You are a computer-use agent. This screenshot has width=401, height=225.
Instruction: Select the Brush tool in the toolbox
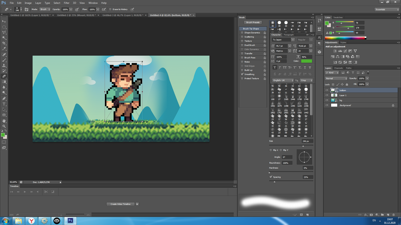pyautogui.click(x=4, y=60)
